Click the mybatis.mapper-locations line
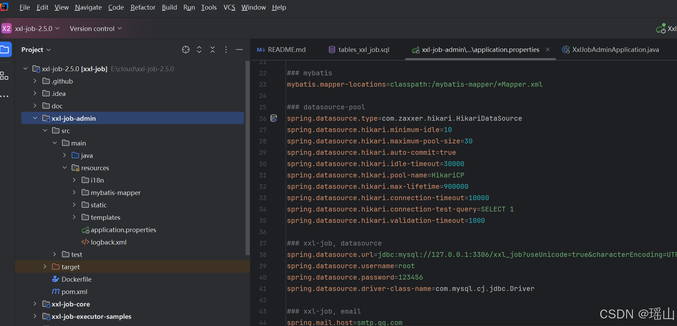 (x=415, y=85)
